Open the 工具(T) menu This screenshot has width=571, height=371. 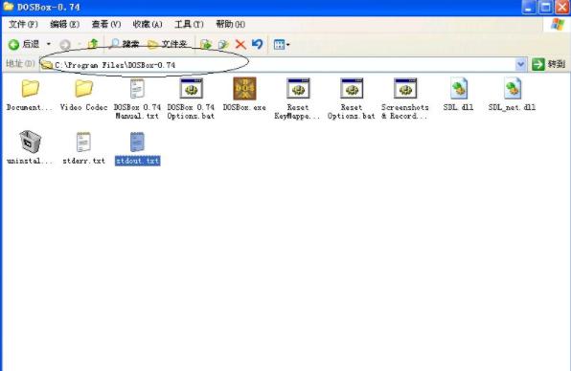189,24
